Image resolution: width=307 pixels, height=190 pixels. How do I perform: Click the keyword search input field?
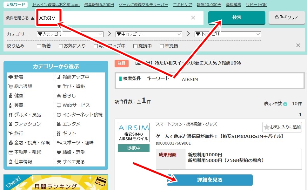(x=120, y=18)
